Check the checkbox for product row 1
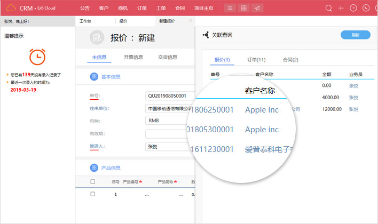The height and width of the screenshot is (224, 378). pyautogui.click(x=93, y=194)
